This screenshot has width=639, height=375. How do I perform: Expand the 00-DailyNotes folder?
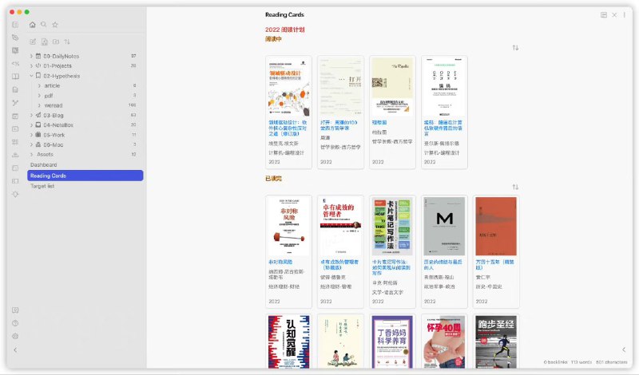click(x=31, y=56)
